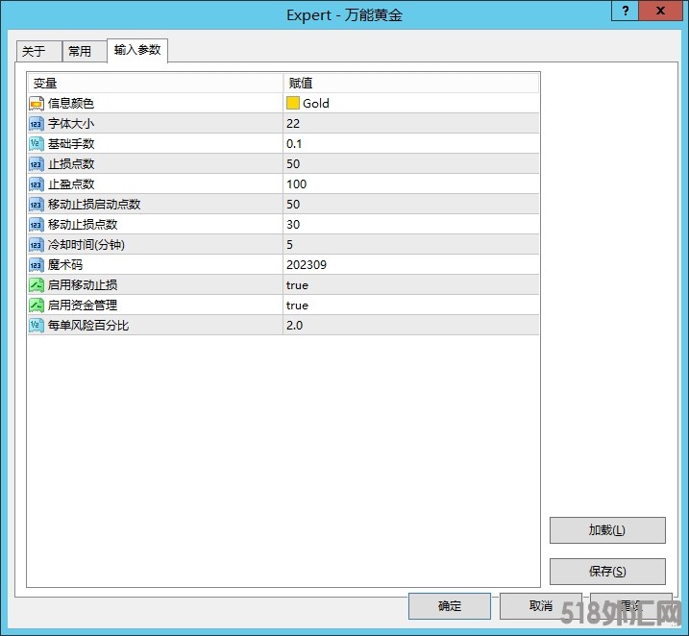This screenshot has width=689, height=636.
Task: Select the 止盈点数 variable name
Action: click(x=71, y=184)
